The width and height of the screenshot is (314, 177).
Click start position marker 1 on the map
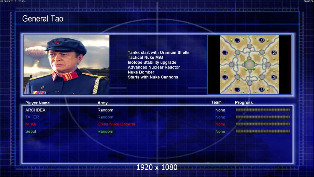261,89
